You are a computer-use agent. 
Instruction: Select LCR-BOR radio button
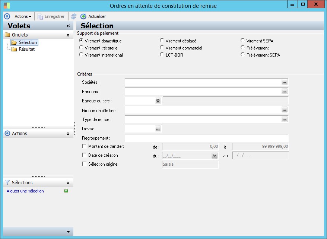[162, 54]
